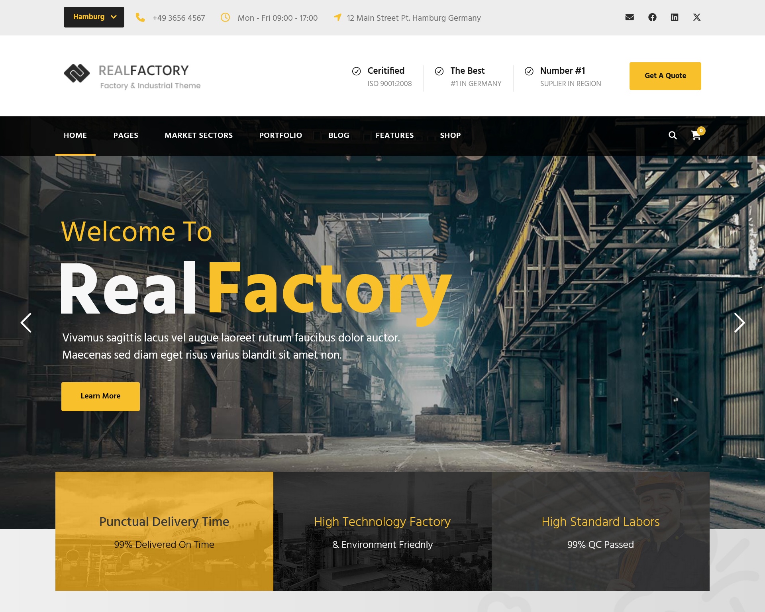Click the Get A Quote button
This screenshot has width=765, height=612.
tap(666, 76)
